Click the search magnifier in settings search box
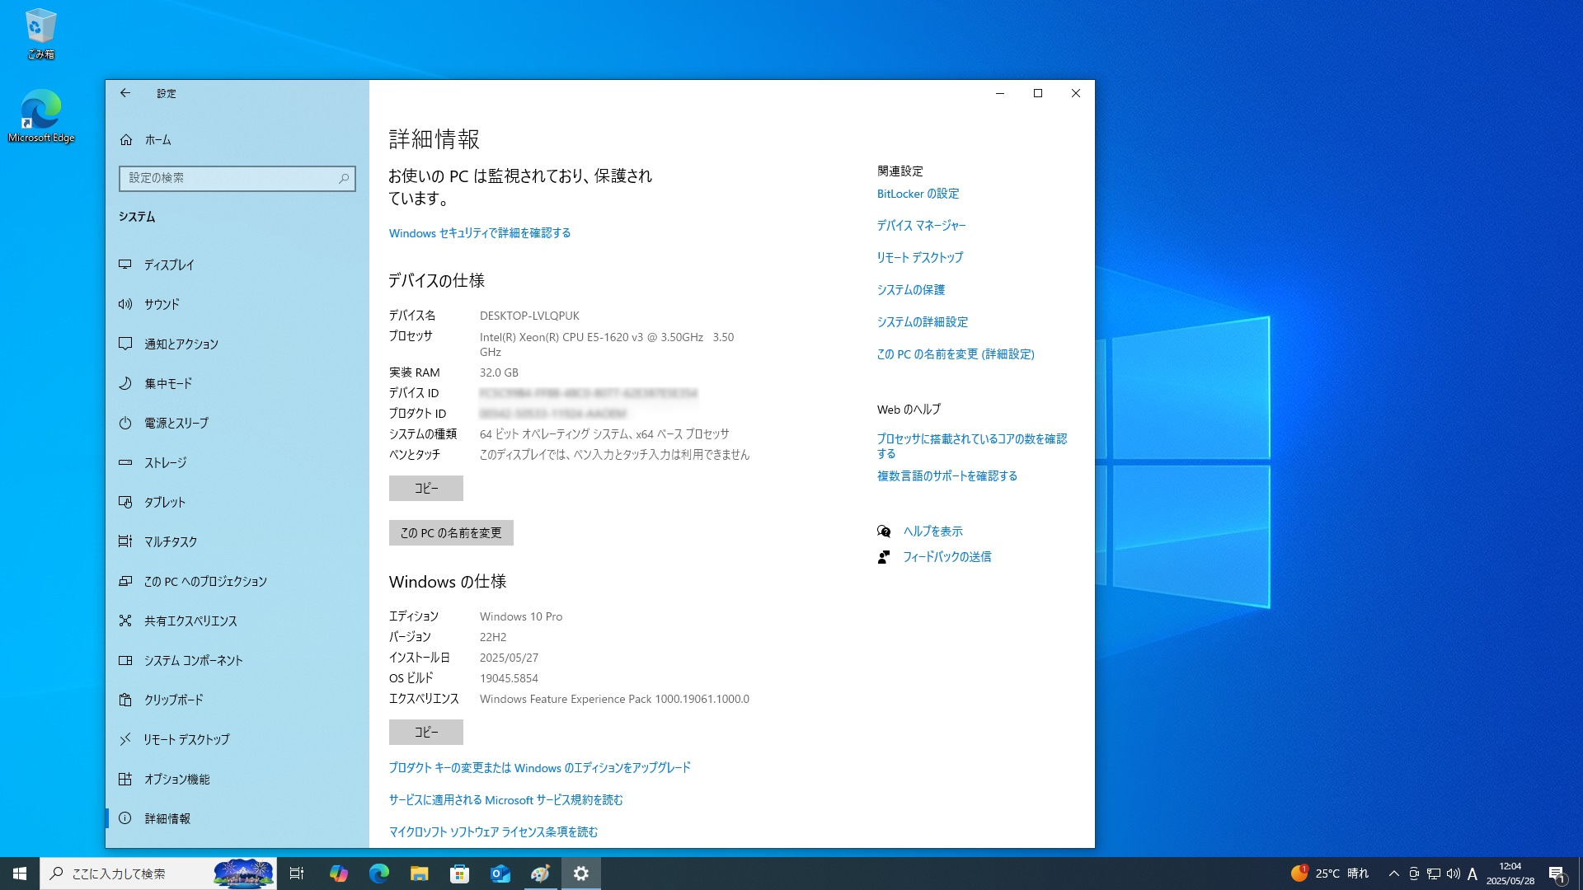Screen dimensions: 1583x890 344,178
